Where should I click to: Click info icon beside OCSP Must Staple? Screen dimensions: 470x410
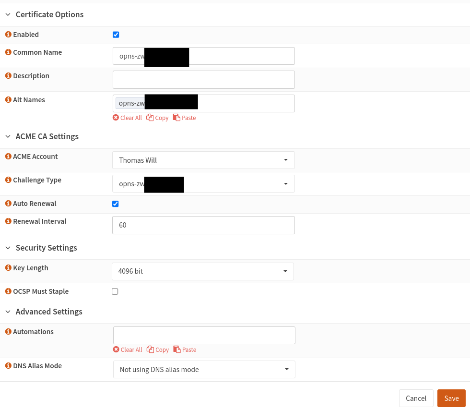[x=8, y=291]
